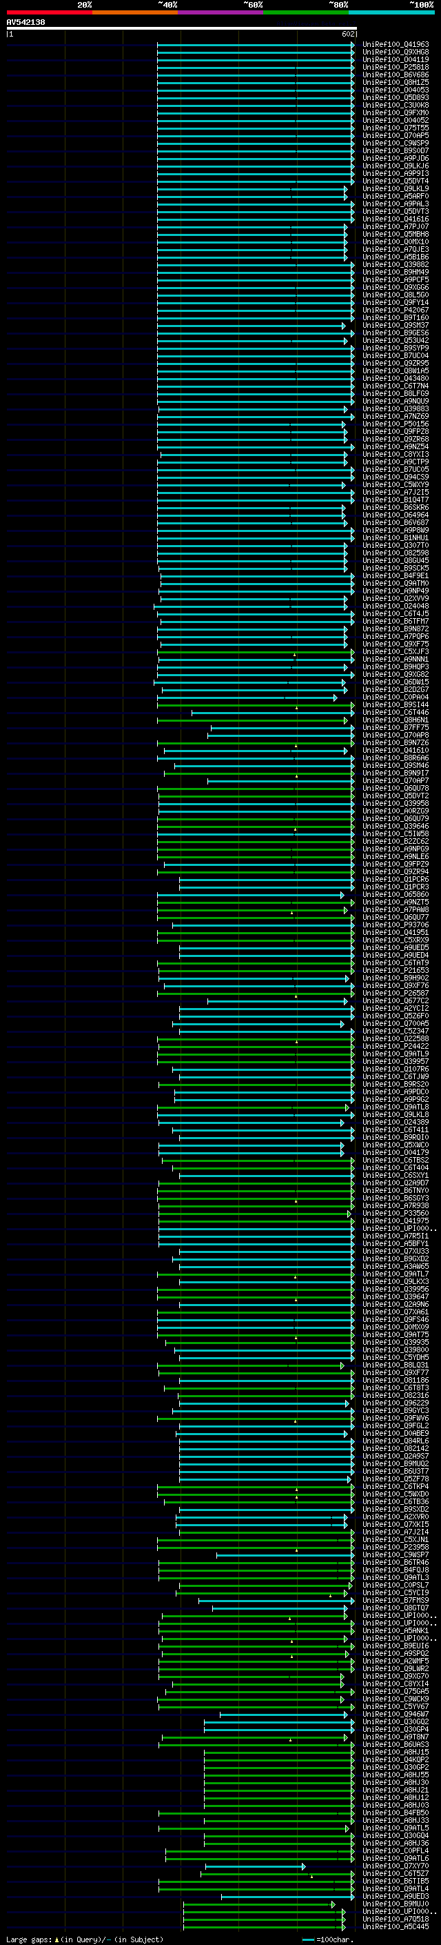
Task: Click the =100char. scale legend
Action: click(x=327, y=1939)
